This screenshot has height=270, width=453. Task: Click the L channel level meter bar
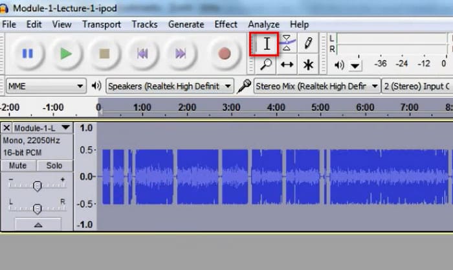point(392,38)
